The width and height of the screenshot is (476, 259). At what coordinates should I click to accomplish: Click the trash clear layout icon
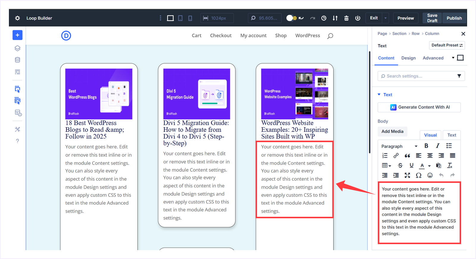[347, 18]
